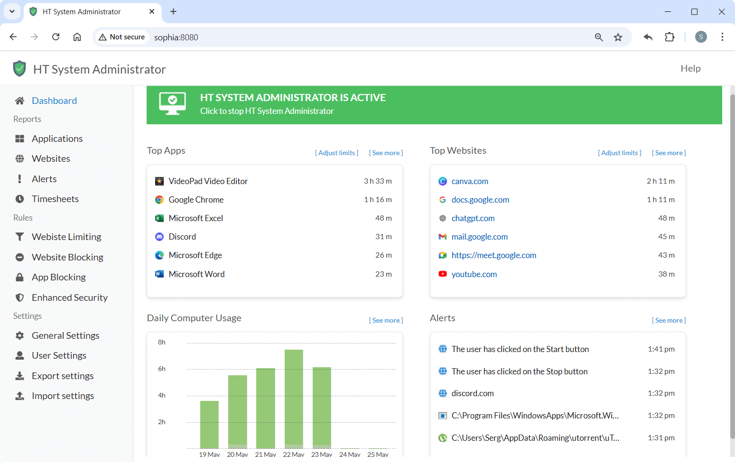The width and height of the screenshot is (735, 464).
Task: Click 'The user has clicked on the Start button'
Action: [520, 349]
